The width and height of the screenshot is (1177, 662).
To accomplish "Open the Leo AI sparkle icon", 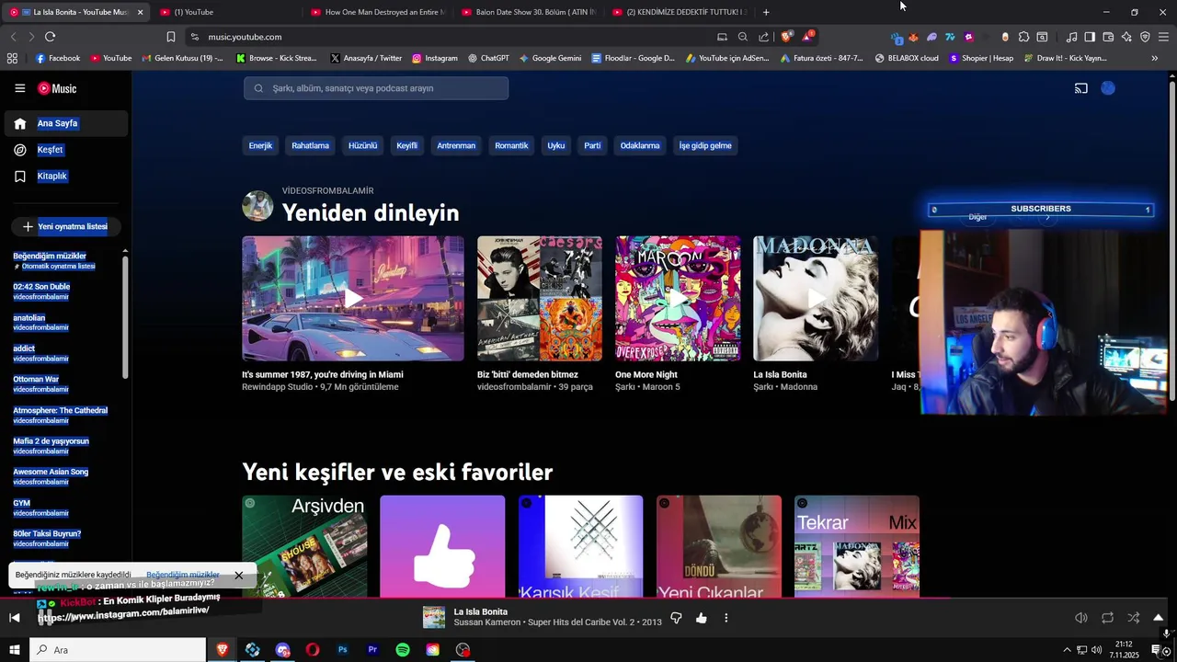I will point(1126,37).
